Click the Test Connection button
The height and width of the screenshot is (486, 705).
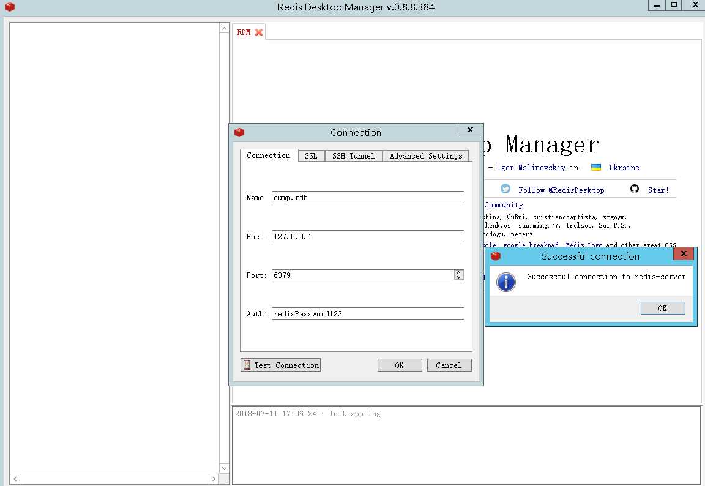(280, 365)
